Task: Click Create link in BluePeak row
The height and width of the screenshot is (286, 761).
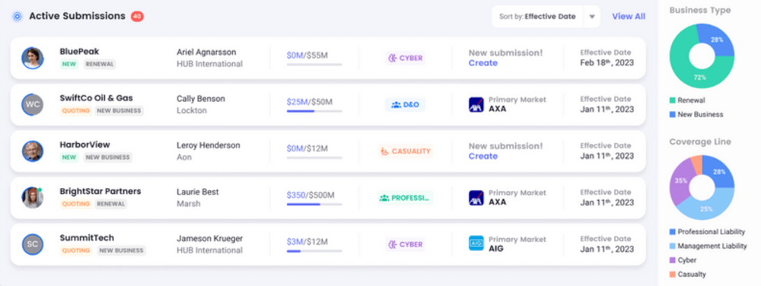Action: click(483, 63)
